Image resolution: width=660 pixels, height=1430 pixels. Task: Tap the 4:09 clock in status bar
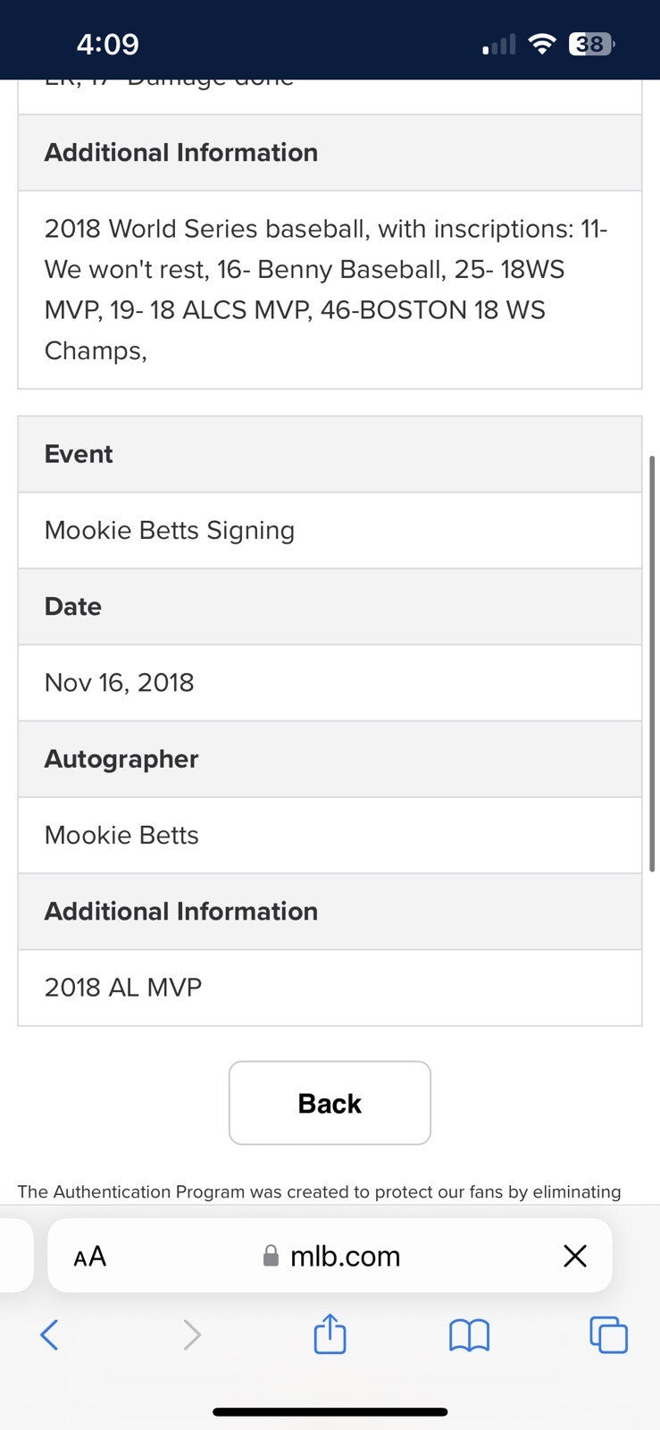pos(108,44)
